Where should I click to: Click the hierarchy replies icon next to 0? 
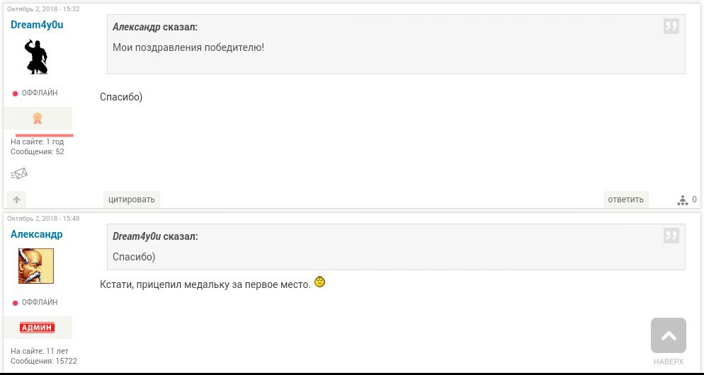(683, 200)
